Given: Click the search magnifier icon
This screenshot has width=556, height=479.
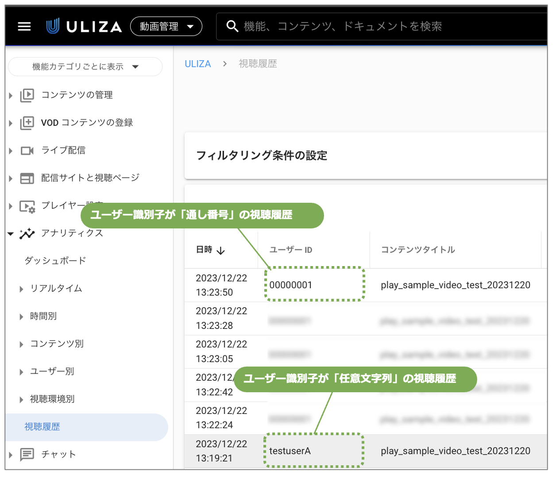Looking at the screenshot, I should tap(232, 26).
